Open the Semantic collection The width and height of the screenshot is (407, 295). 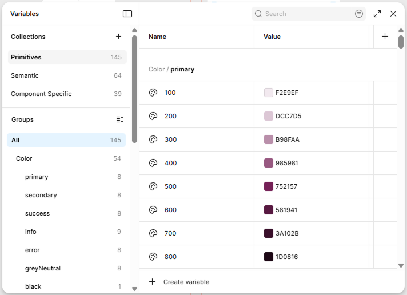[67, 75]
